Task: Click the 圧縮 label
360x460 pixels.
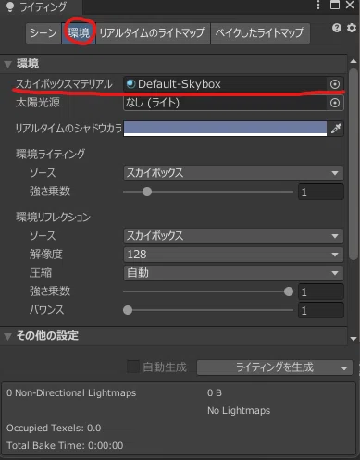Action: pos(41,273)
